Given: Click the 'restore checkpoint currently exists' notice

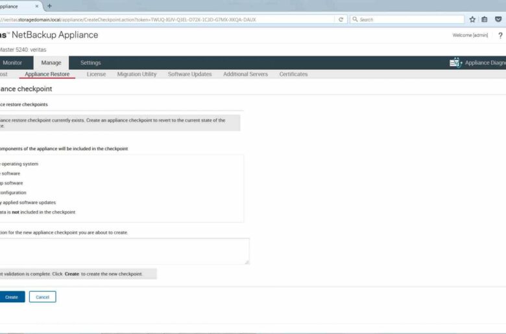Looking at the screenshot, I should (120, 123).
